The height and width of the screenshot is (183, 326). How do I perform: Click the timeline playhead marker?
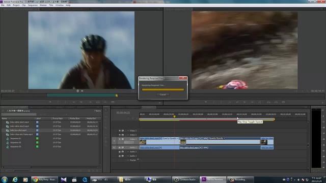[174, 116]
